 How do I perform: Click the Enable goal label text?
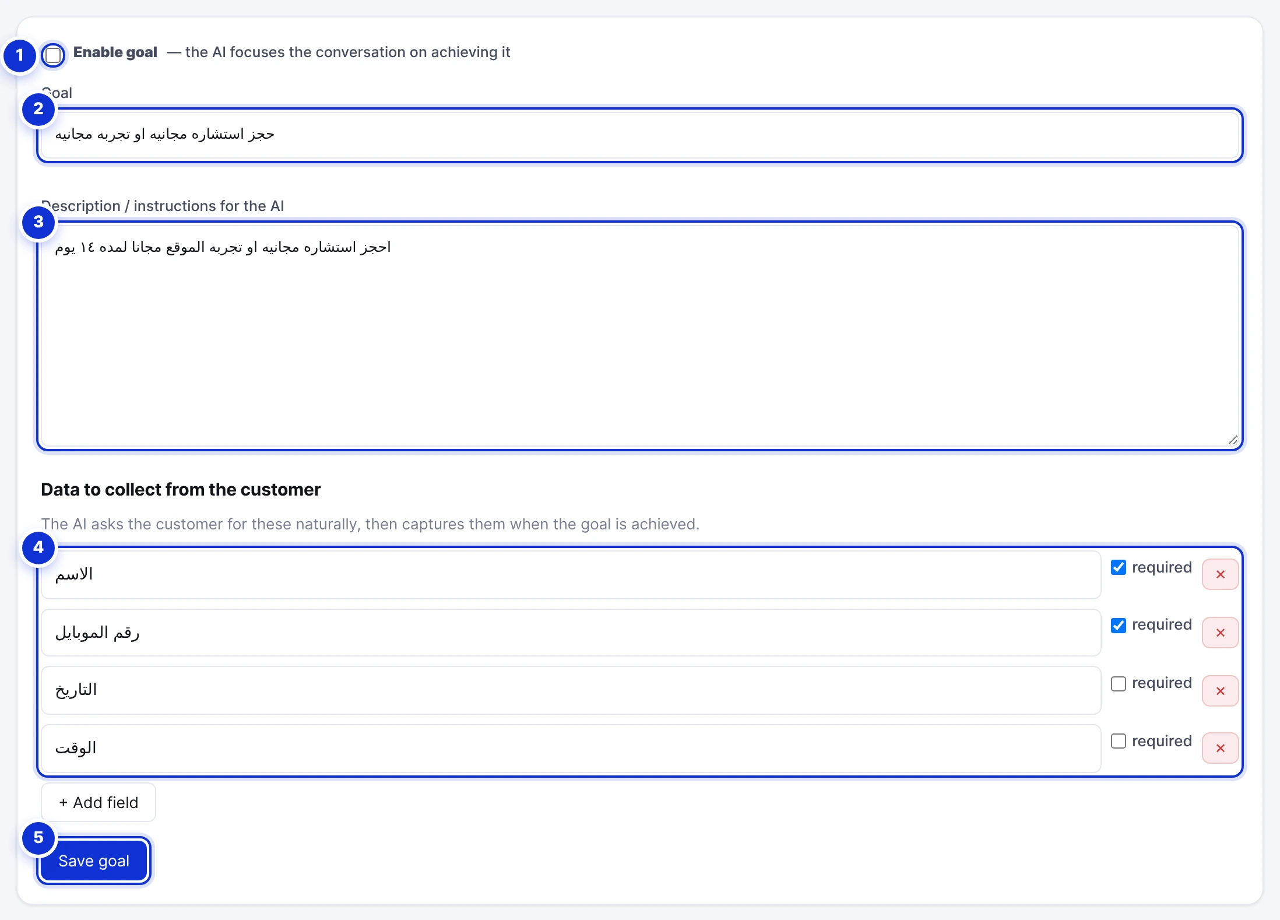coord(115,52)
